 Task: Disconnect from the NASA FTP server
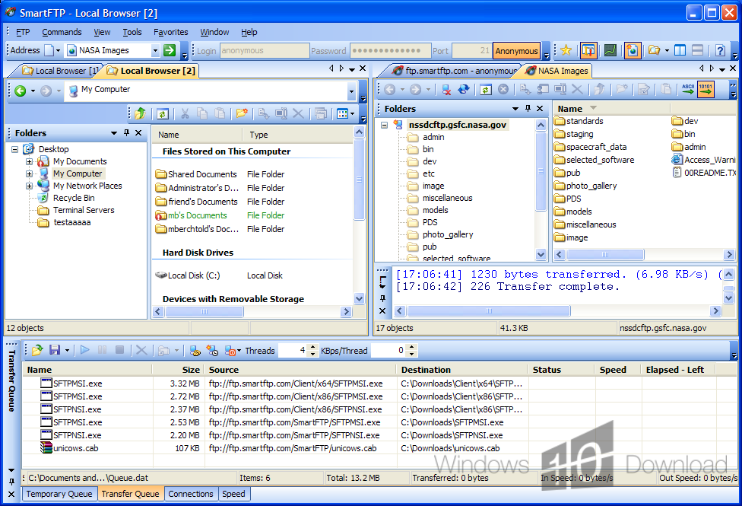[x=446, y=90]
